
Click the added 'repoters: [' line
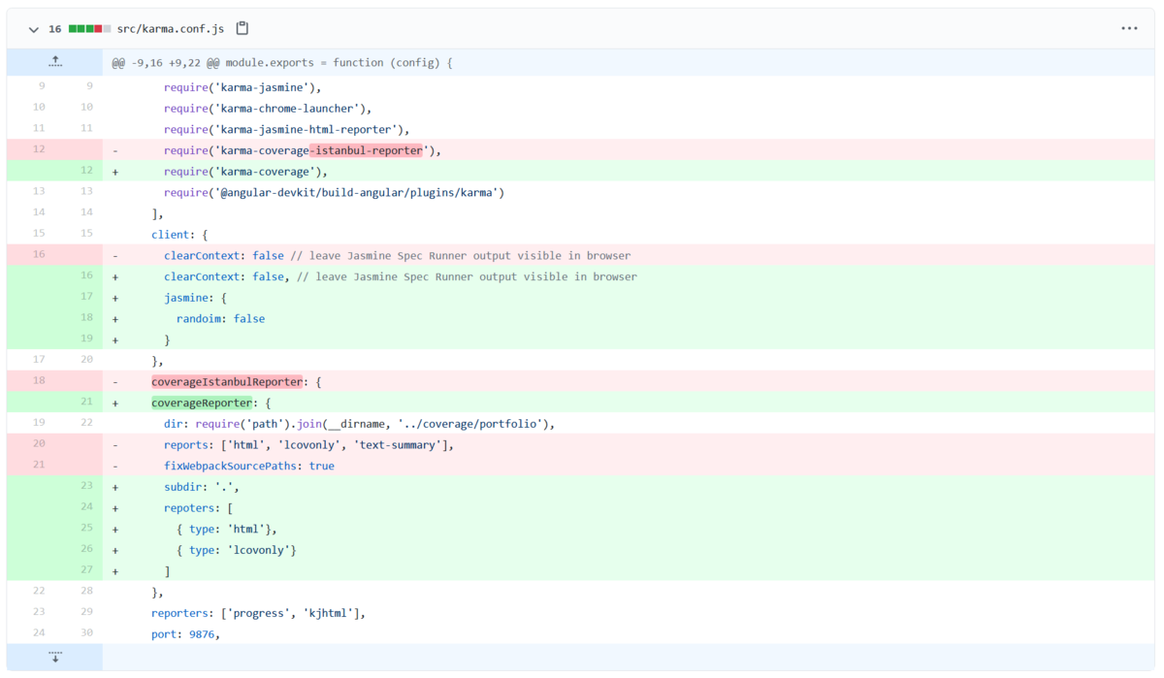tap(629, 508)
